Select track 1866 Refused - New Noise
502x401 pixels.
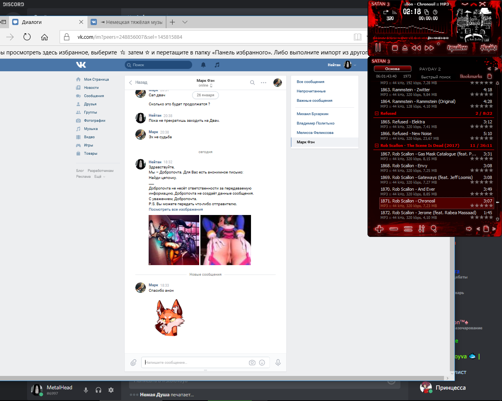435,136
